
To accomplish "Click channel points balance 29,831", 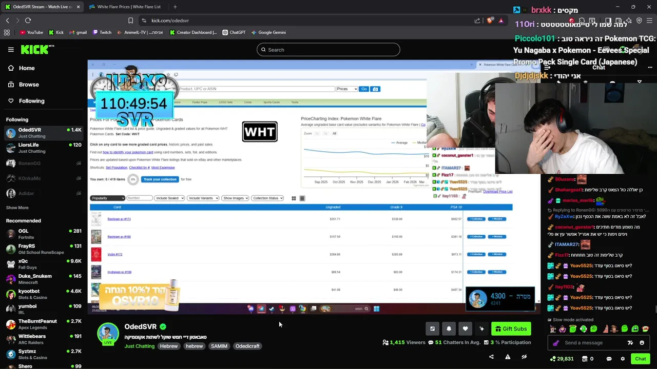I will 562,359.
